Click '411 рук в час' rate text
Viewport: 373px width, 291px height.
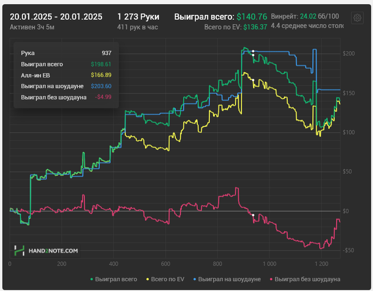[x=137, y=27]
